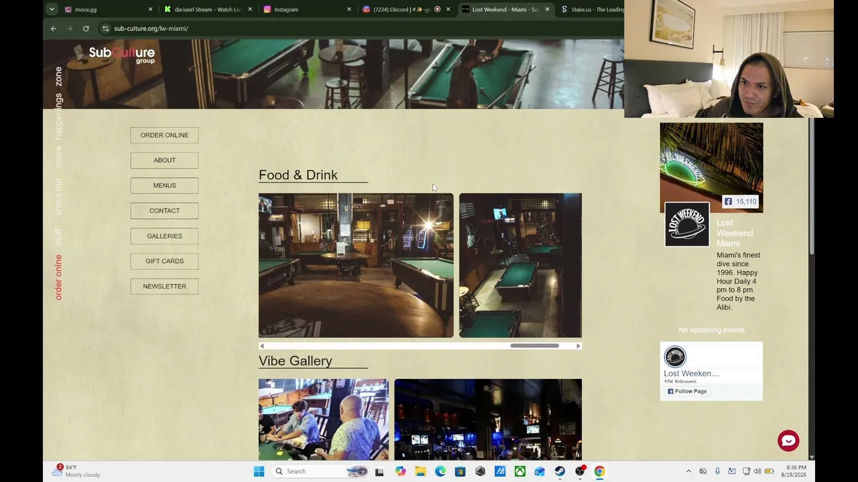Image resolution: width=858 pixels, height=482 pixels.
Task: Click the 'Lost Weeken…' page name link
Action: pyautogui.click(x=691, y=374)
